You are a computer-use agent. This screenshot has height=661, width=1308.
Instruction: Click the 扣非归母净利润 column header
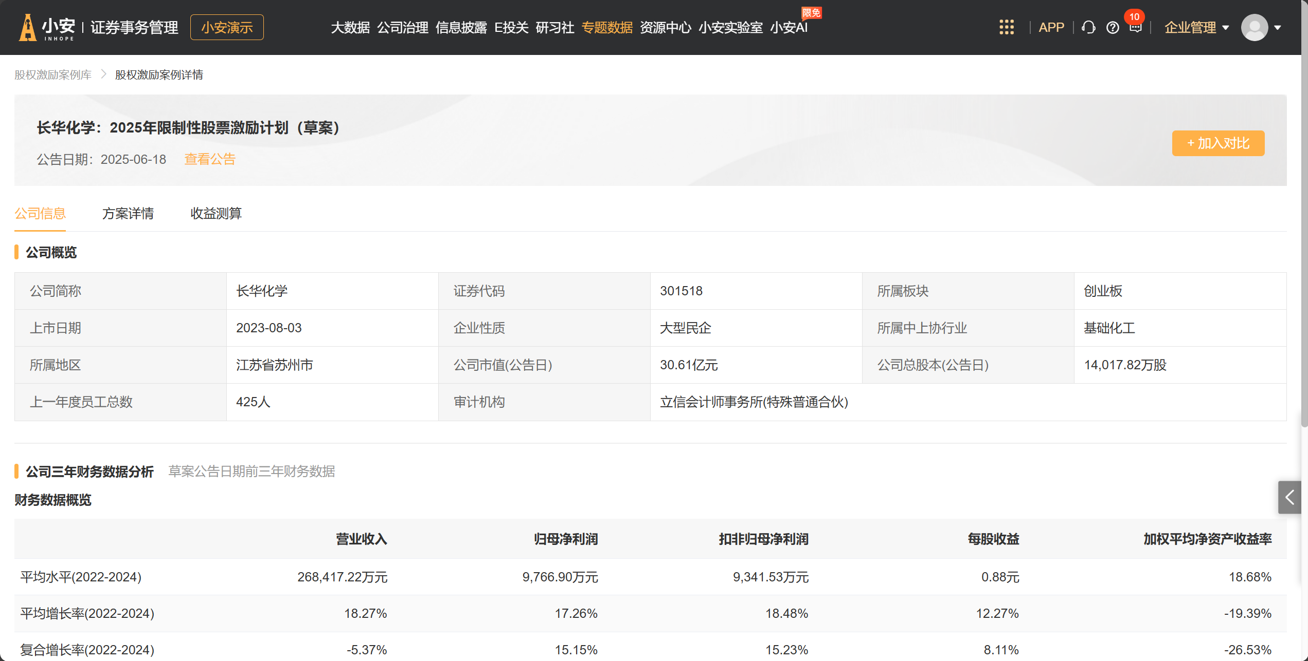[763, 539]
